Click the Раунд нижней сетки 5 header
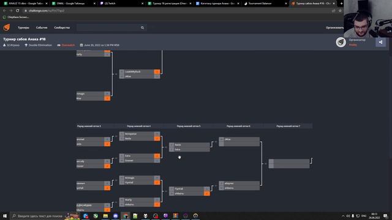 point(189,127)
